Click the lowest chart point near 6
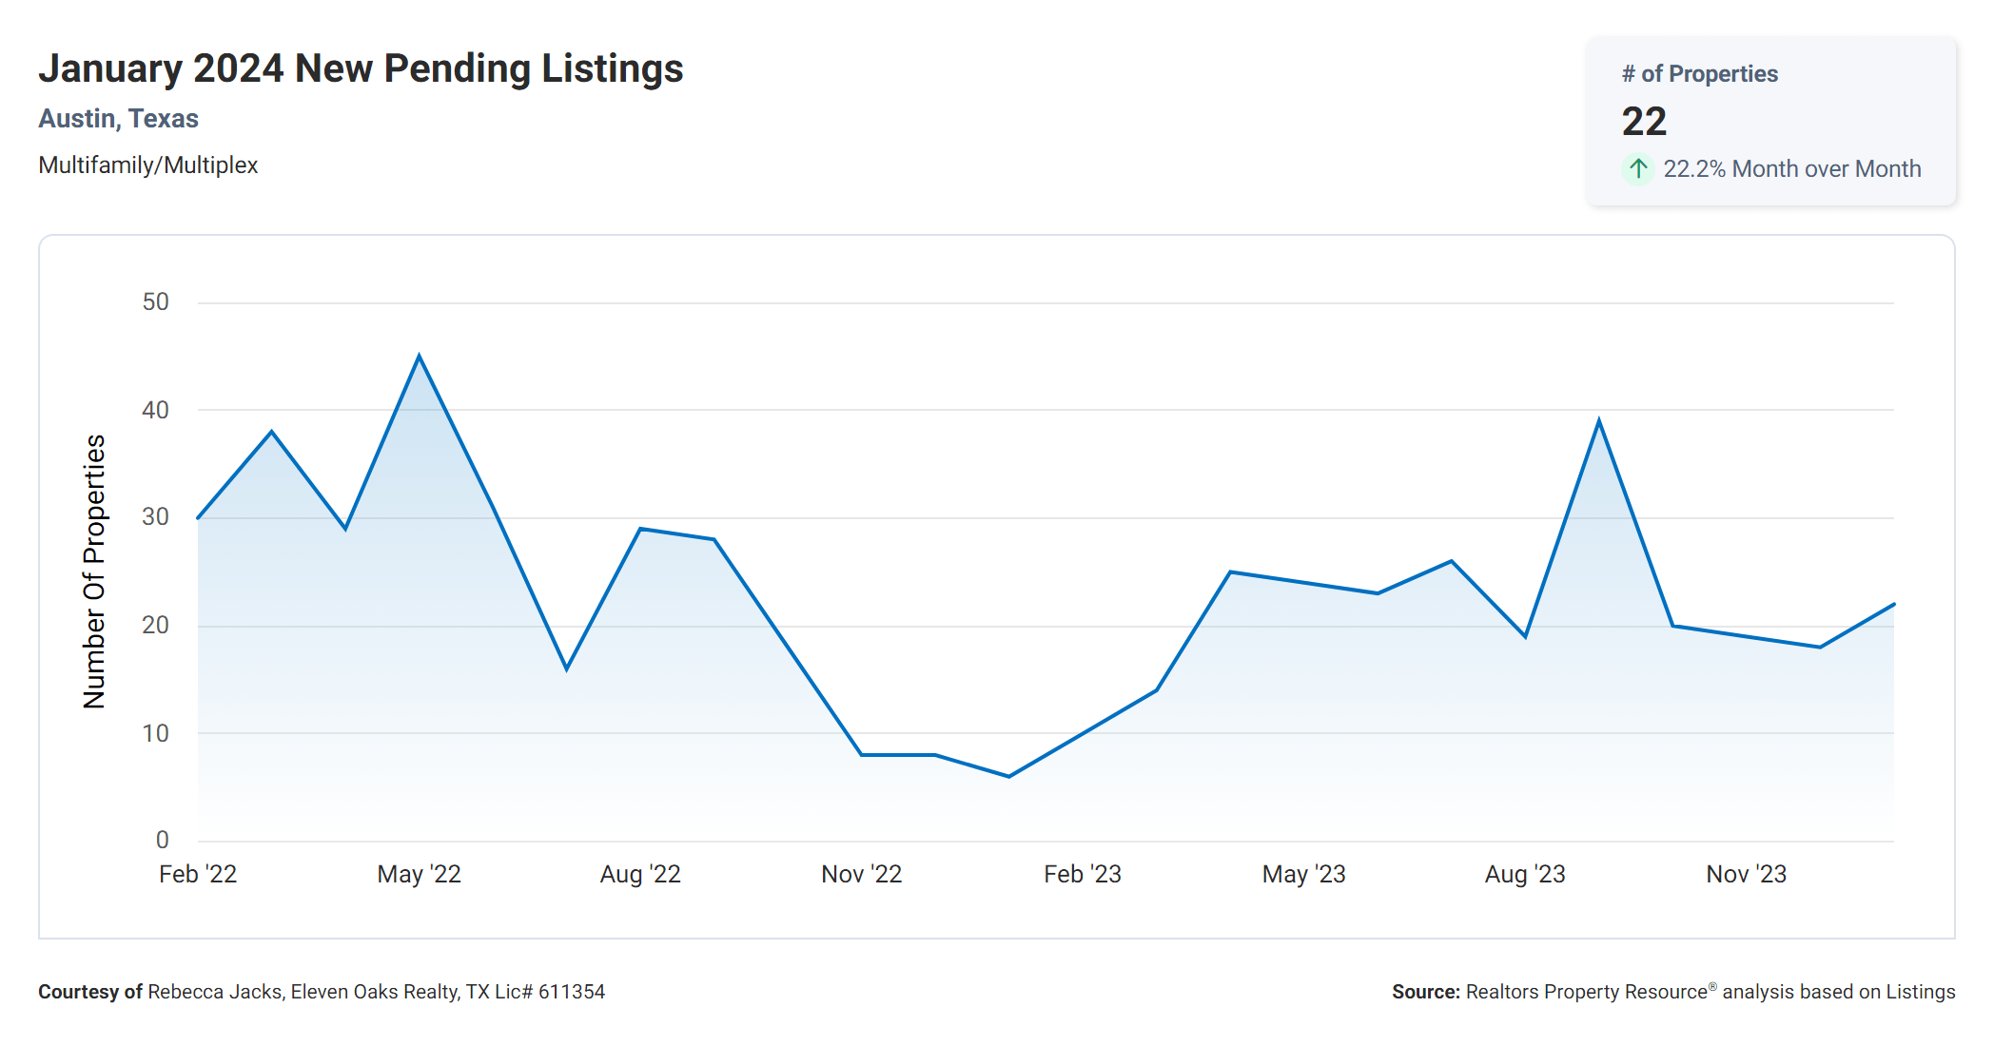 [1008, 776]
